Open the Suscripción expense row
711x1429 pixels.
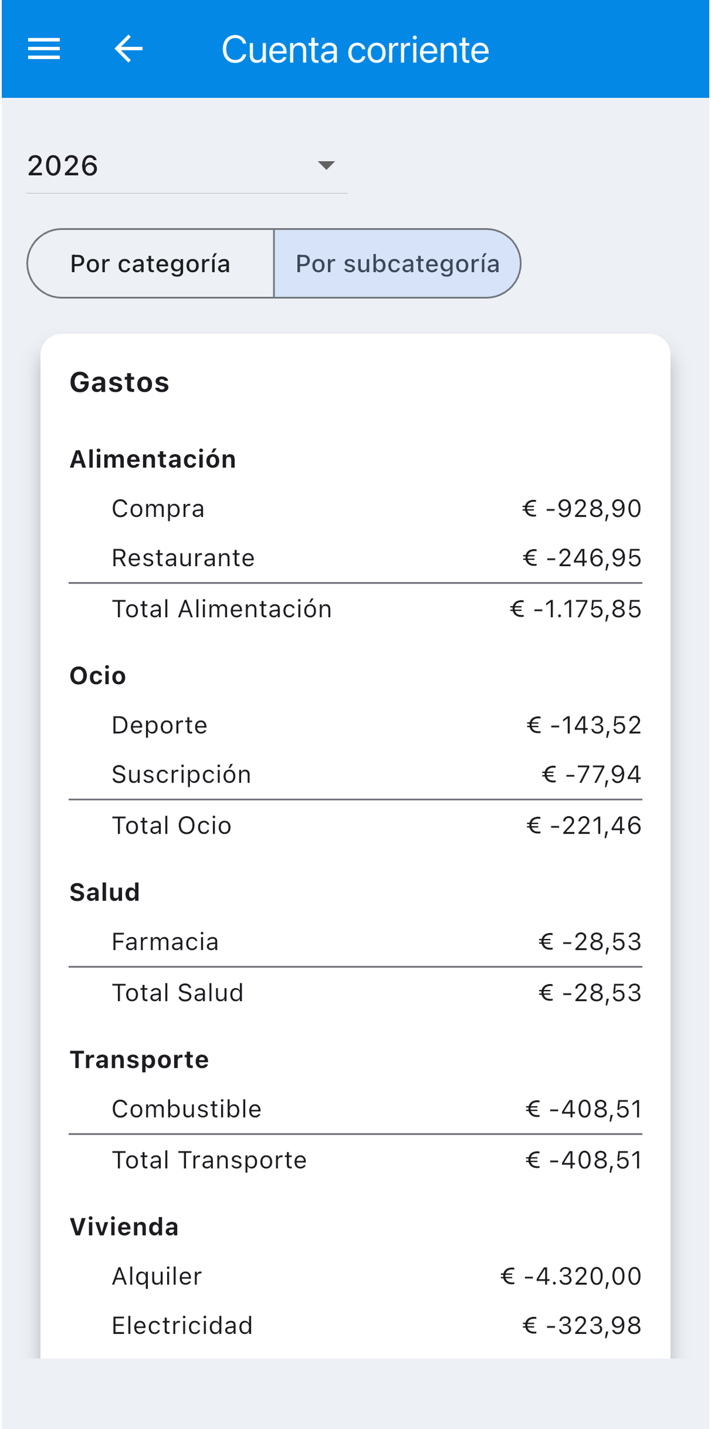[x=355, y=775]
